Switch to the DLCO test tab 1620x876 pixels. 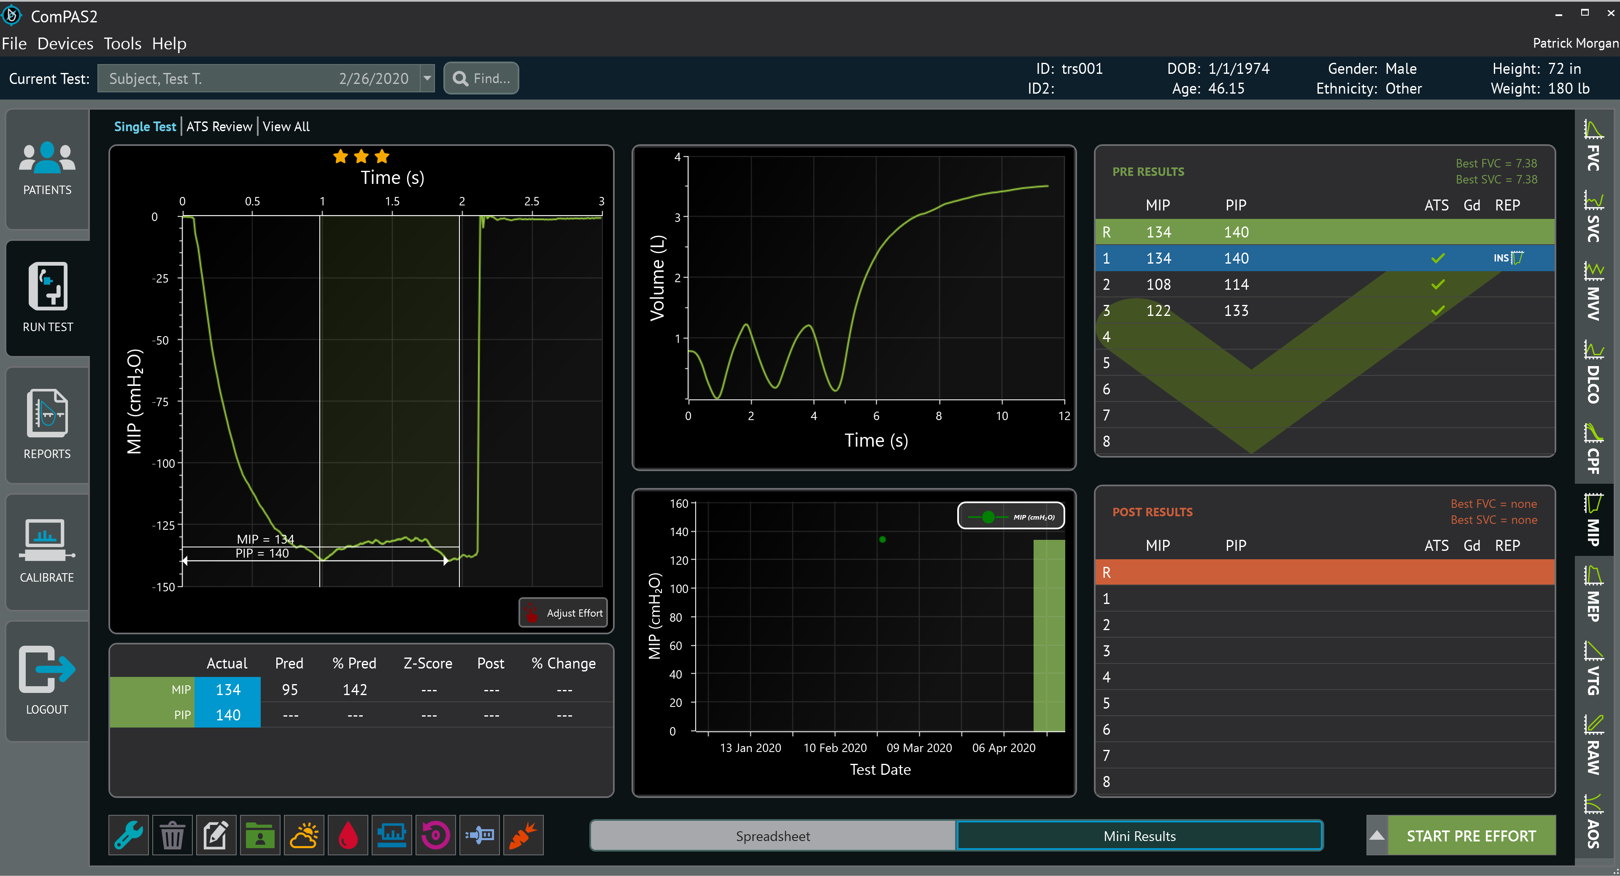[1593, 372]
